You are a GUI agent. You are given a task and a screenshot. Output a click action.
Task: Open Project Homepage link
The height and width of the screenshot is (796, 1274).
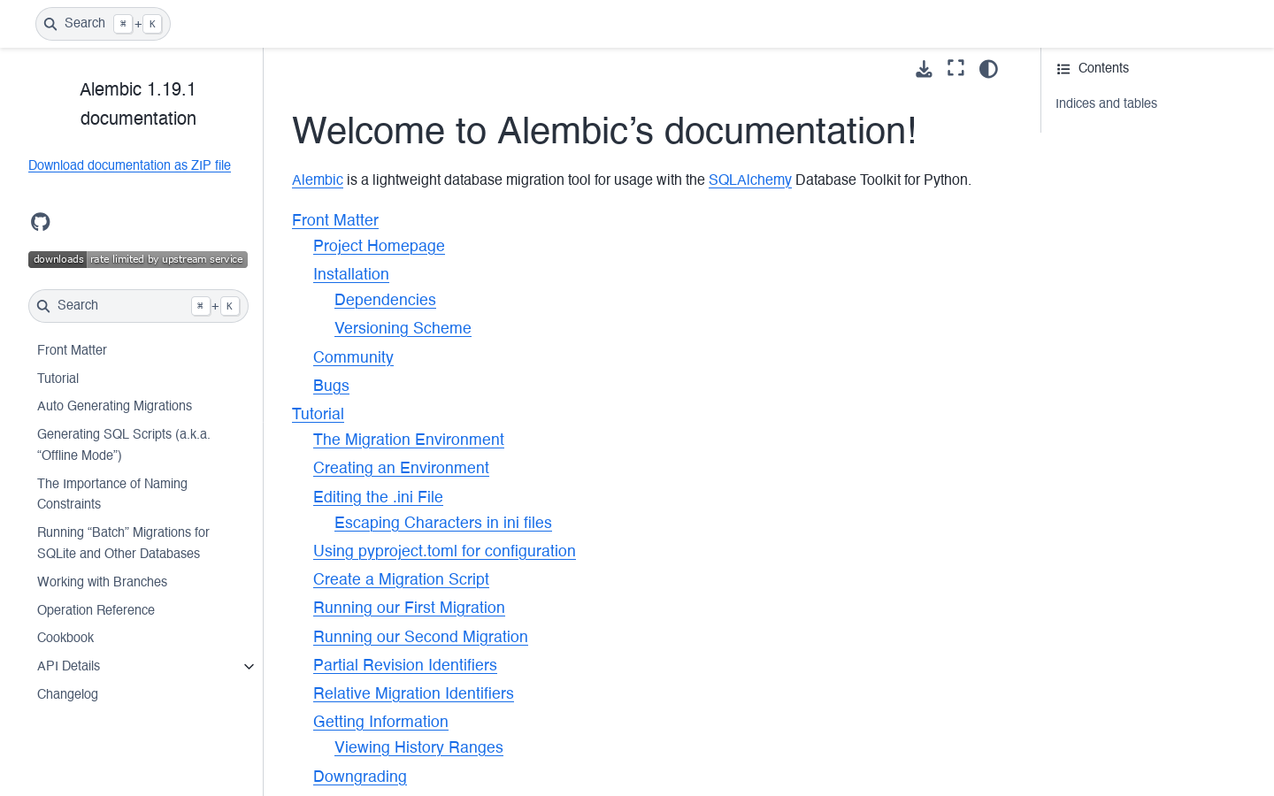point(379,246)
